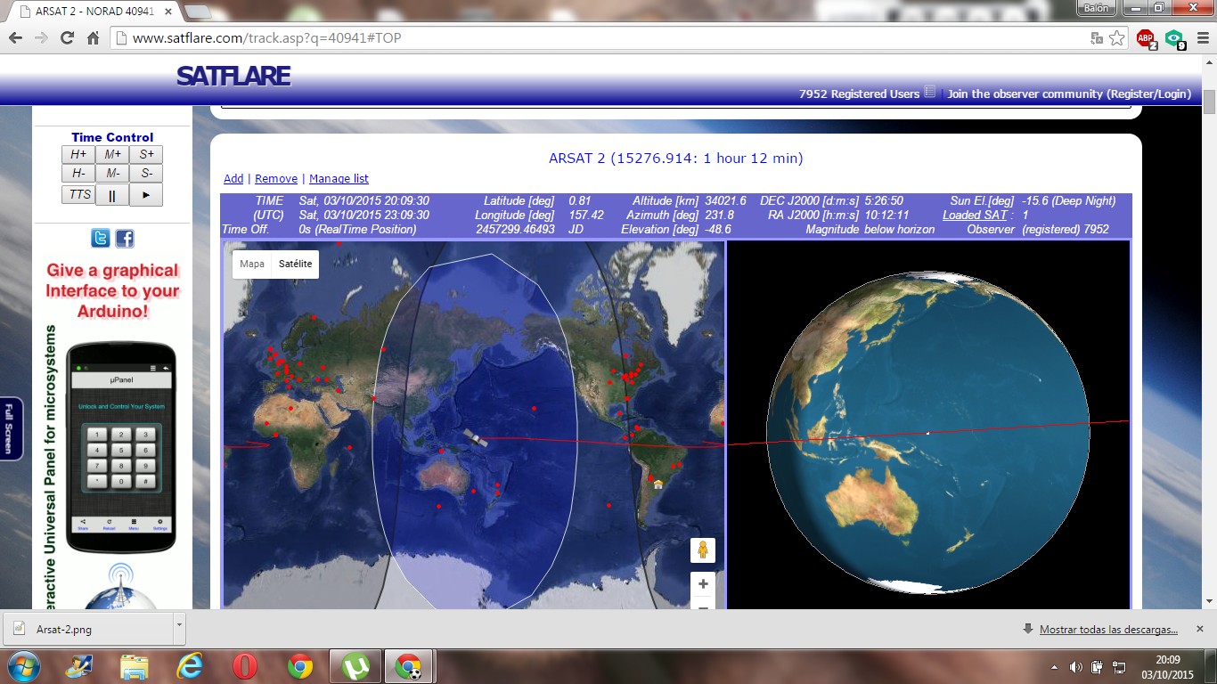Screen dimensions: 1217x684
Task: Click Mostrar todas las descargas link
Action: [1108, 630]
